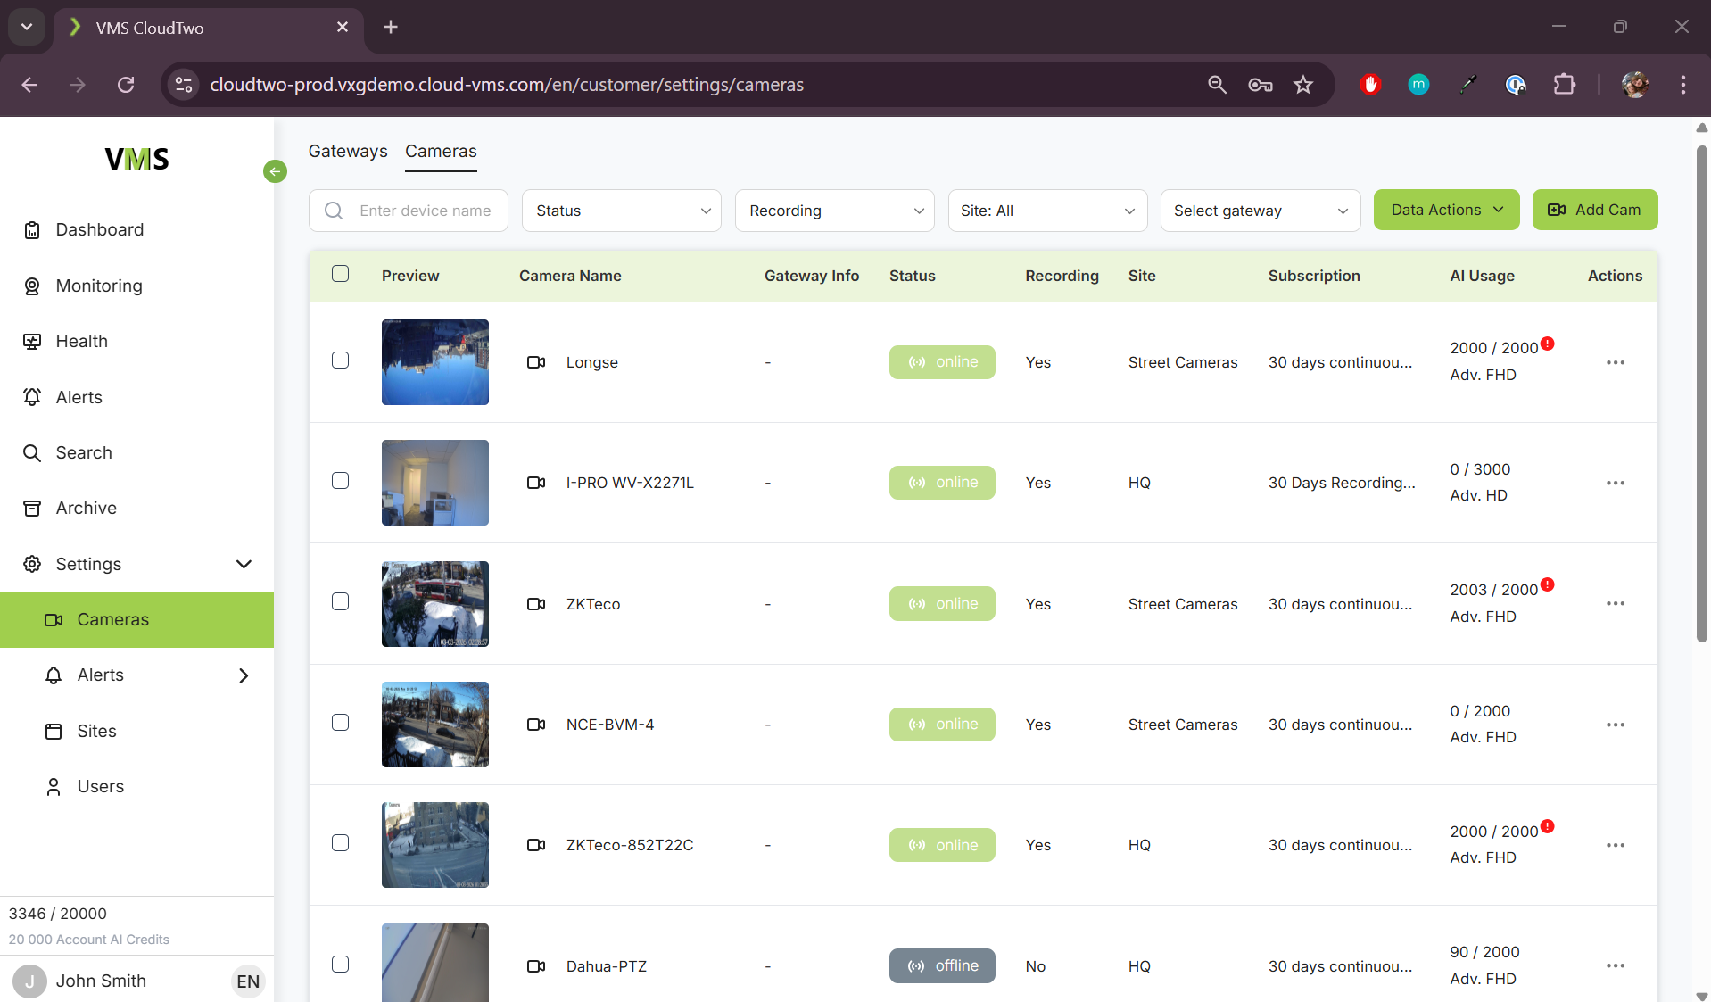Expand the Alerts submenu under Settings
1711x1002 pixels.
[x=244, y=675]
